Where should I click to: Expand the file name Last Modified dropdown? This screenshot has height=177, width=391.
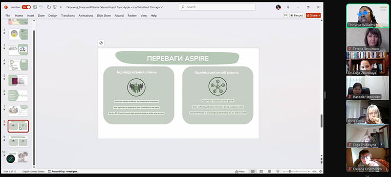coord(162,7)
